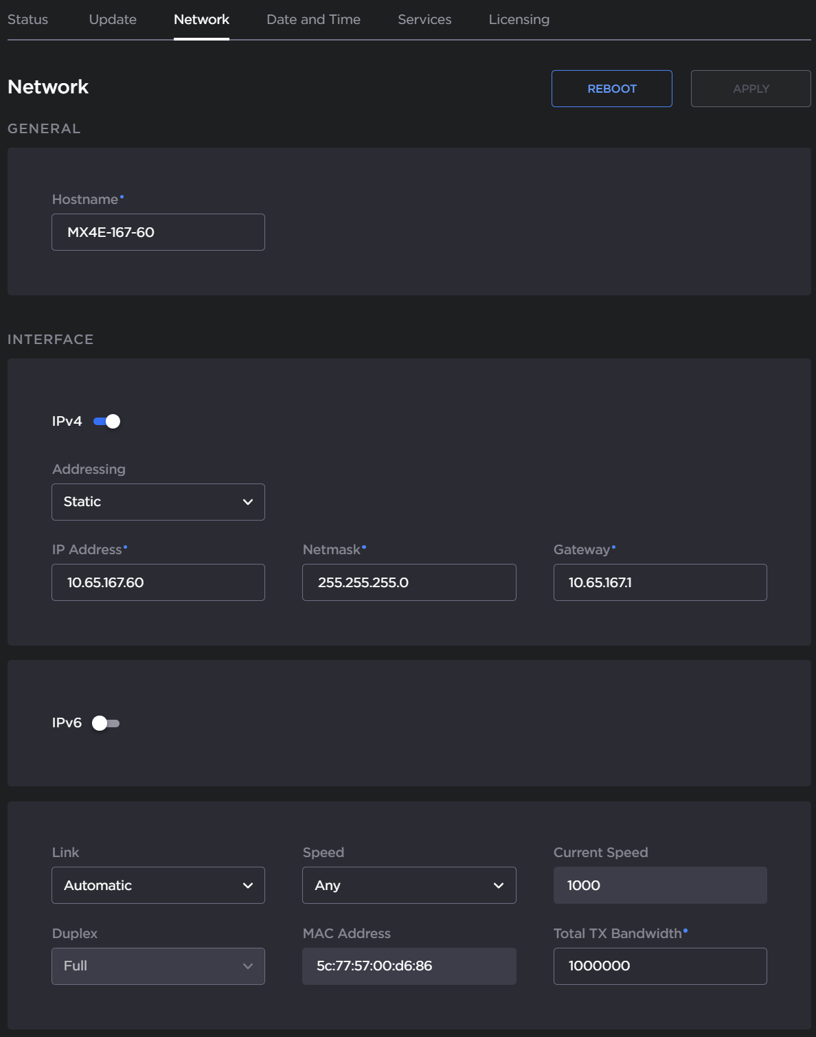Enable the IPv6 interface toggle
Viewport: 816px width, 1037px height.
tap(106, 722)
